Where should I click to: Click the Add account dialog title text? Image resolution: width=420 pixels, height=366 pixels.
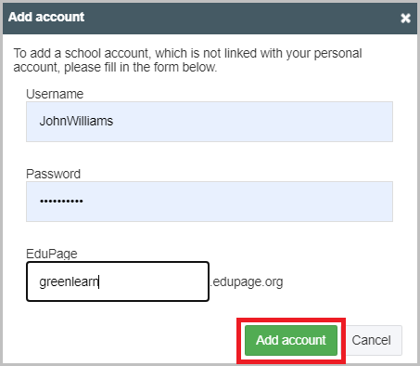(46, 17)
